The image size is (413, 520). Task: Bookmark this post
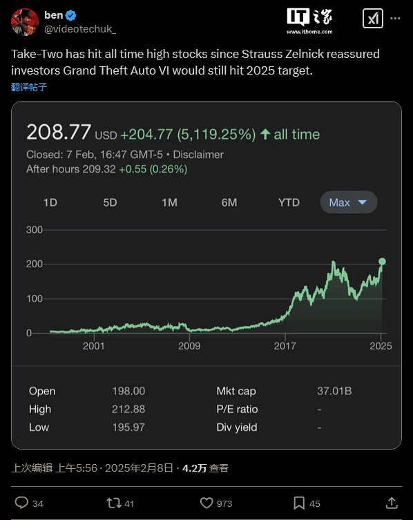coord(299,503)
